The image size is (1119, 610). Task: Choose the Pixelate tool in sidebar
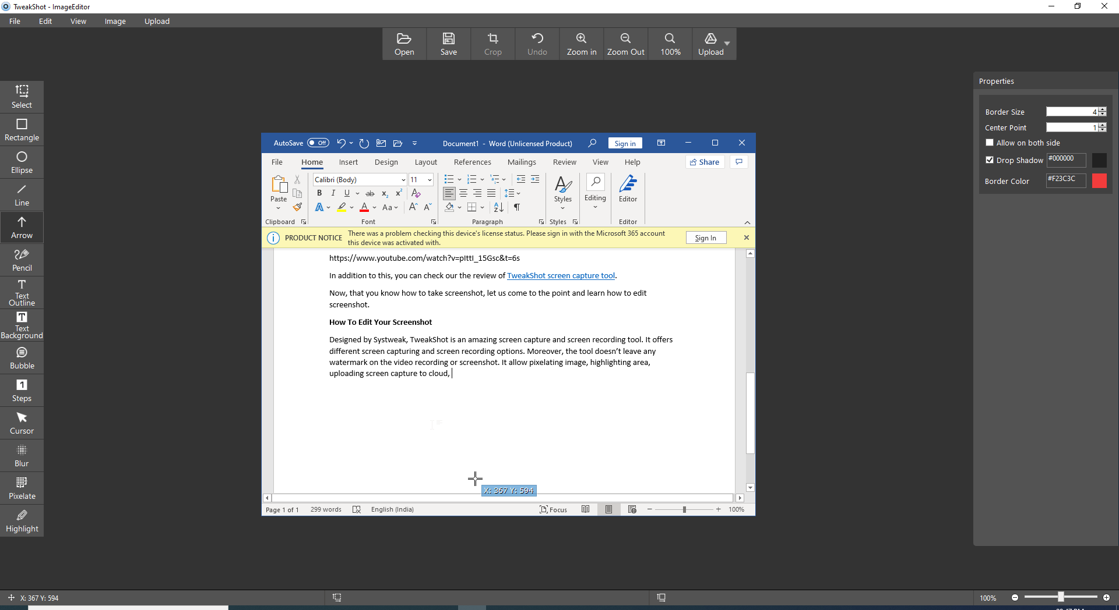(22, 488)
